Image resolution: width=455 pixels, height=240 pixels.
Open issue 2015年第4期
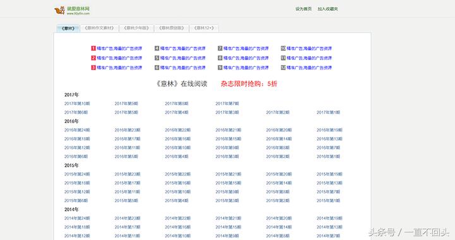[x=177, y=201]
